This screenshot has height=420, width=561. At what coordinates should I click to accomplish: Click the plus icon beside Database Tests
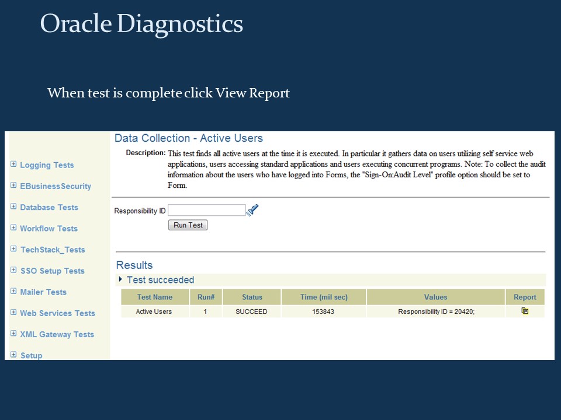click(x=13, y=207)
